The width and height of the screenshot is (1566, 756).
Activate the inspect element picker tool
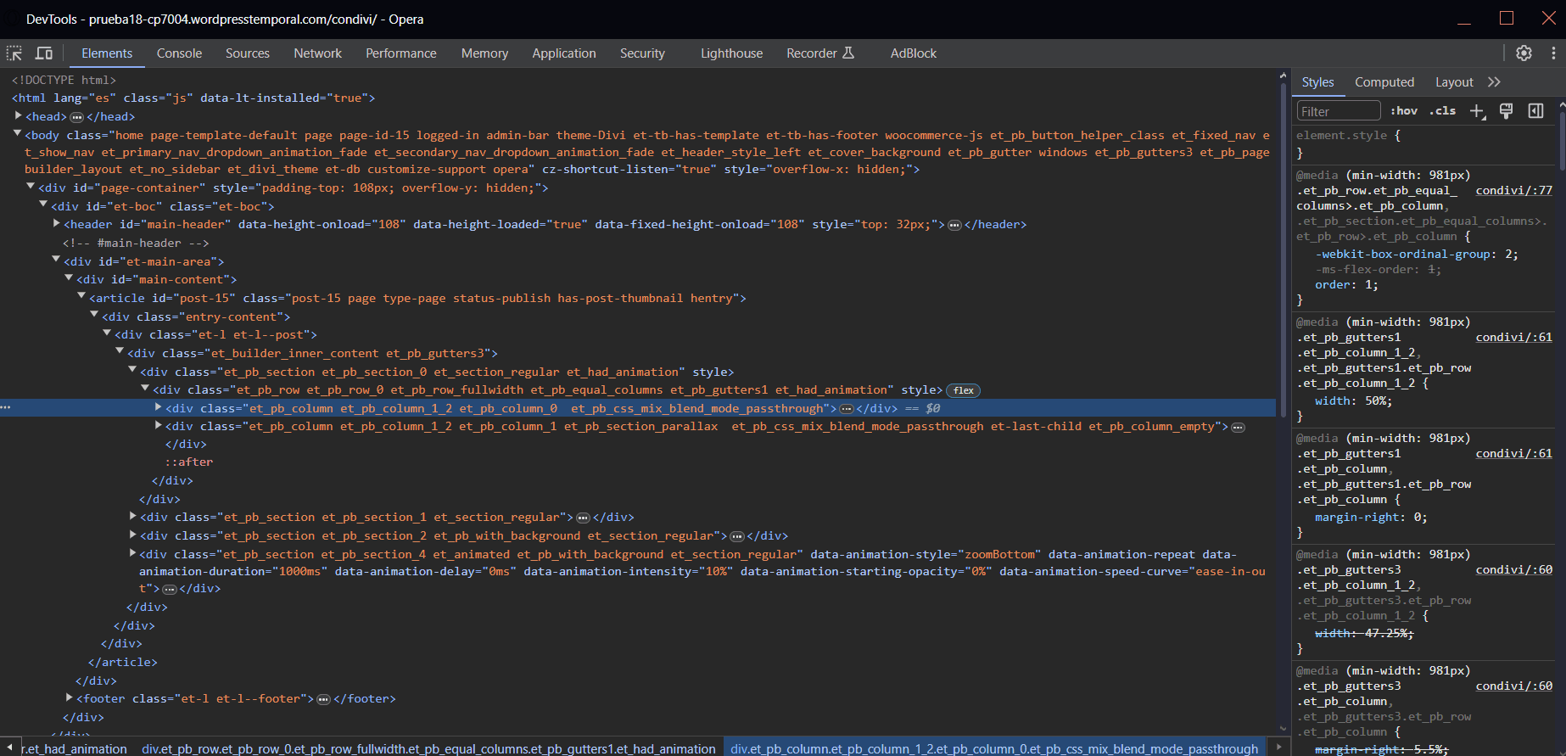[x=14, y=53]
